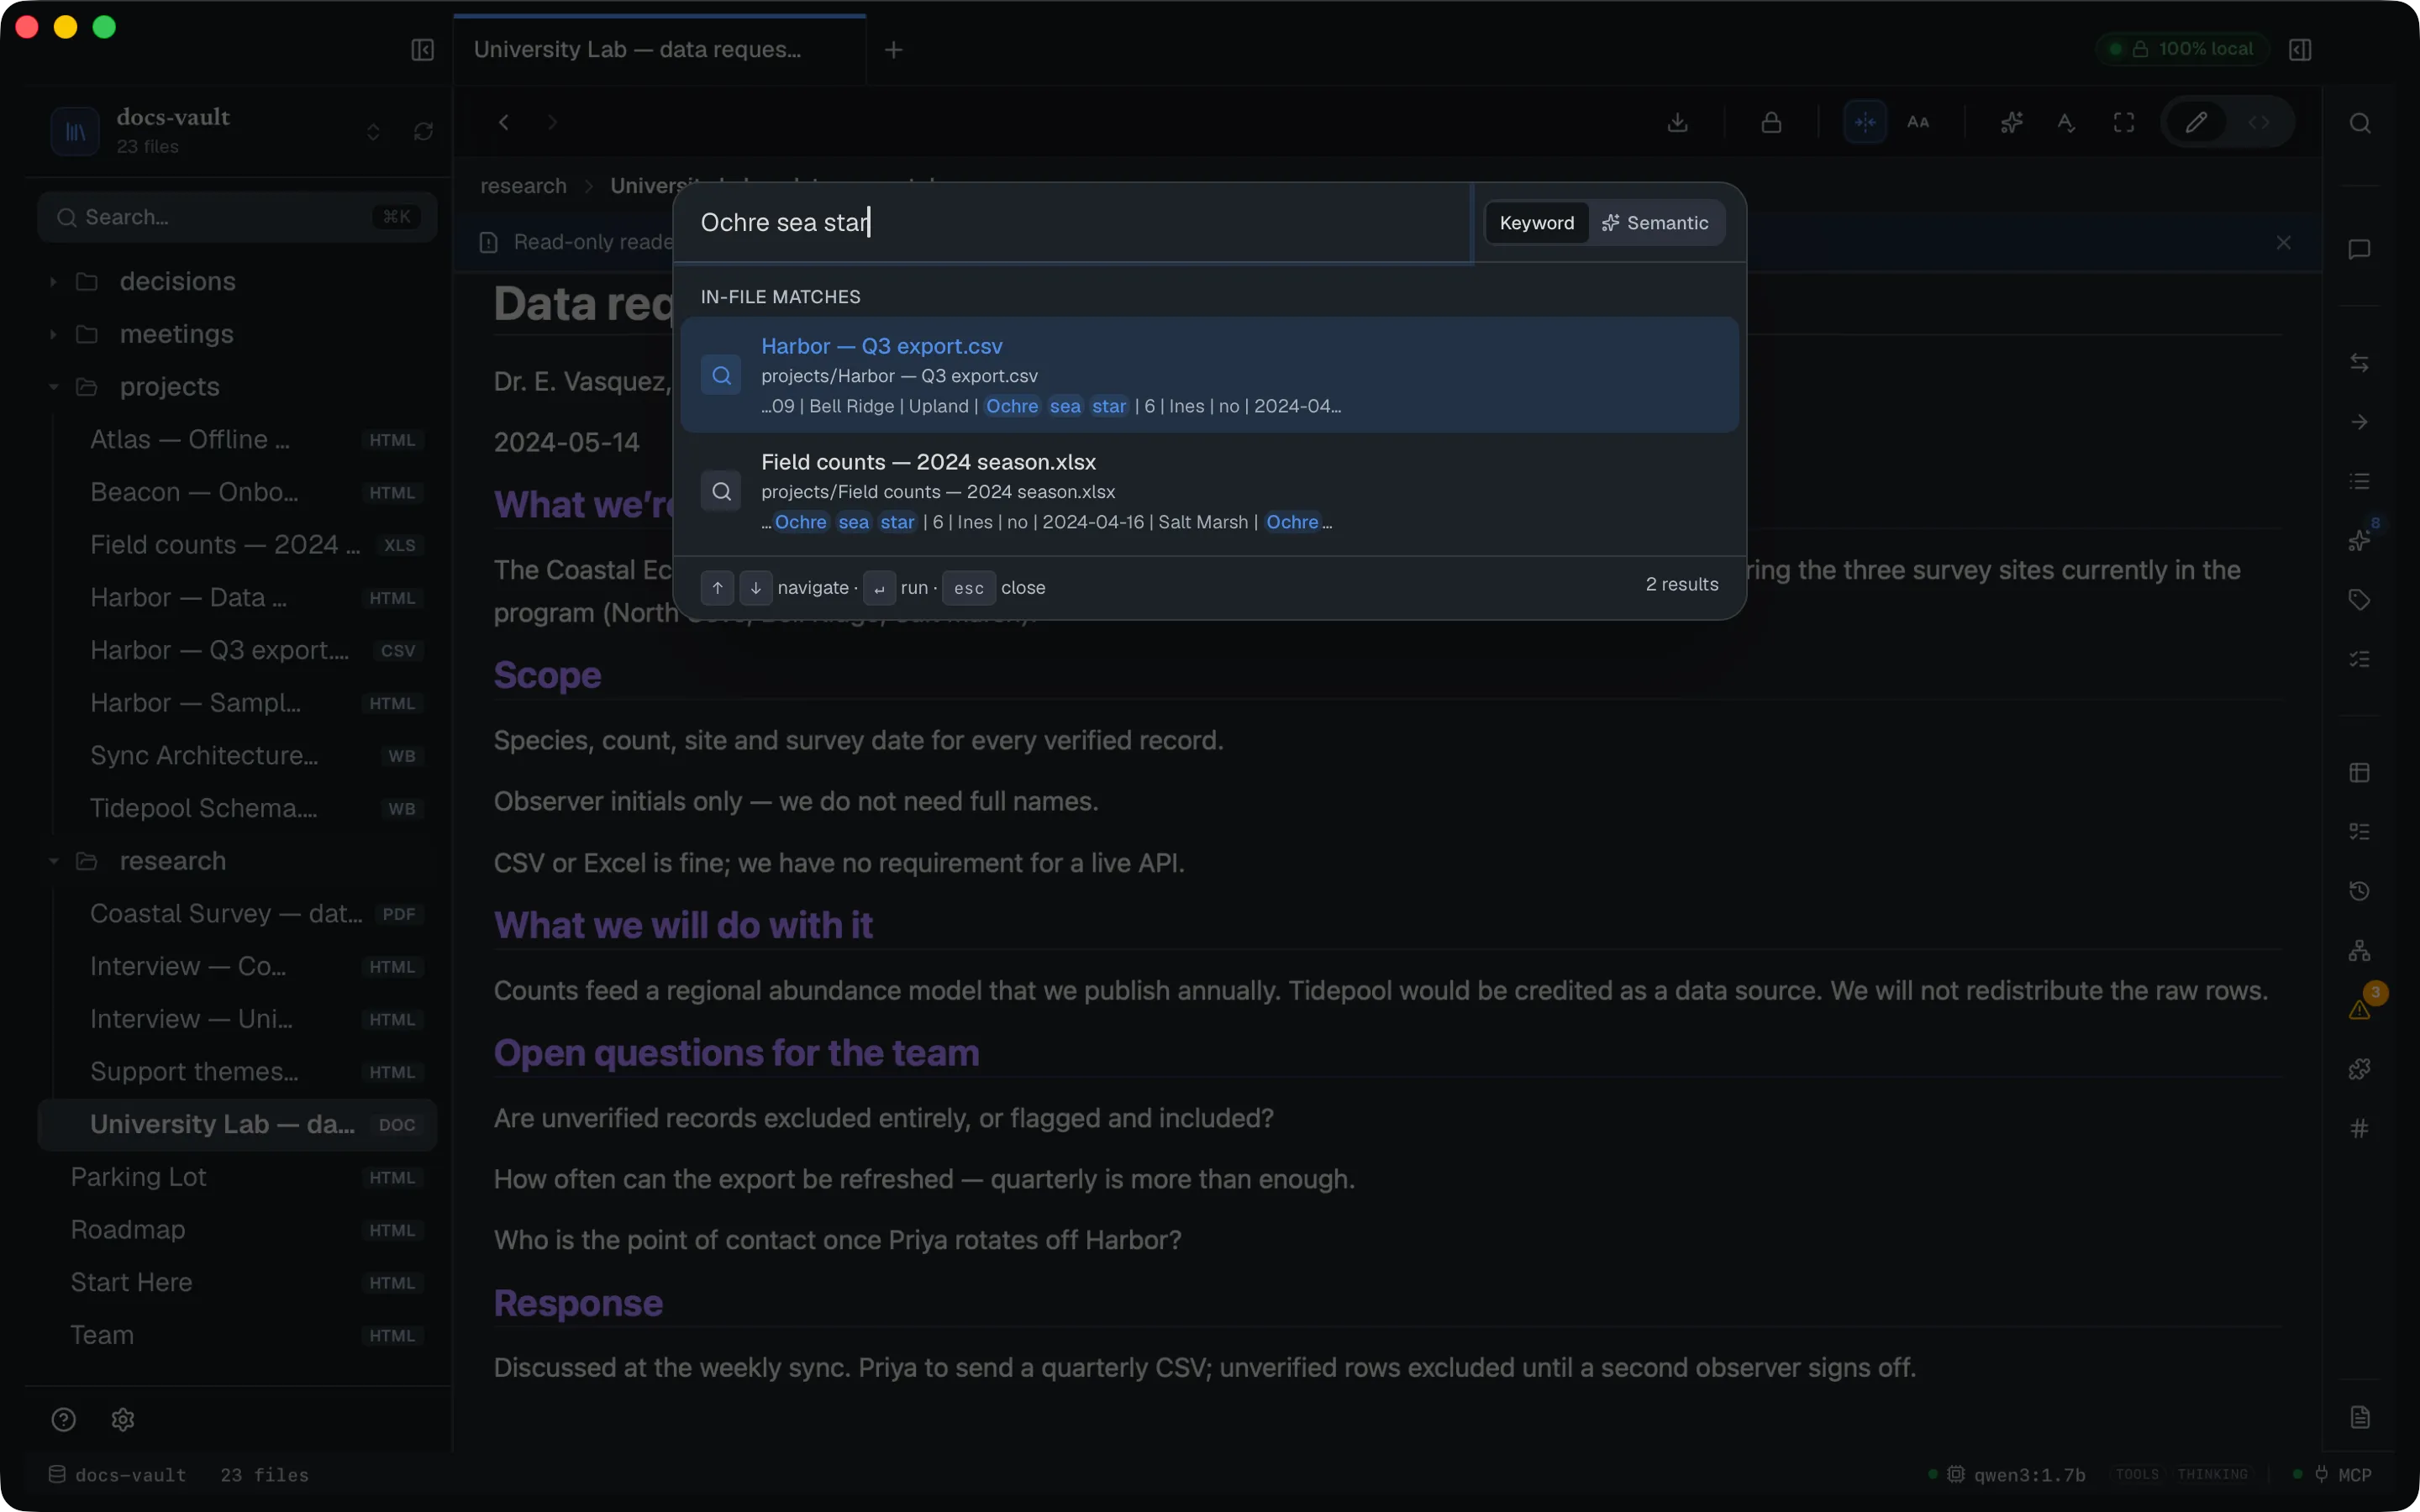Open a new tab with the plus button

coord(894,50)
